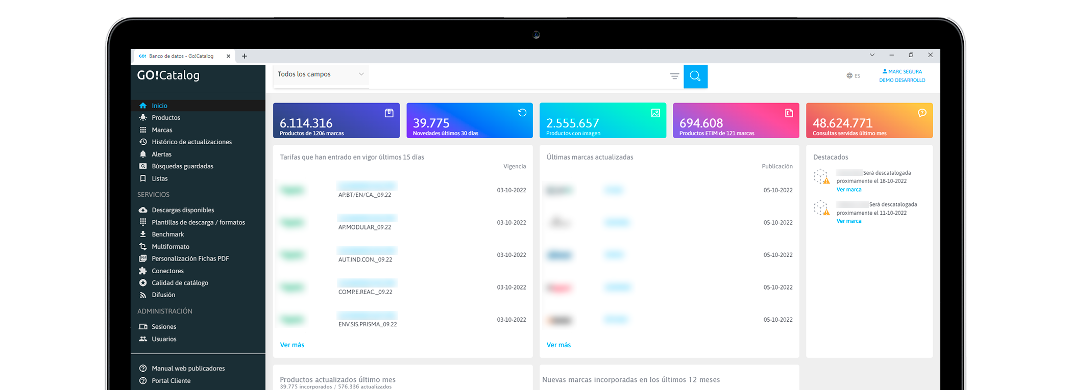1071x390 pixels.
Task: Close the Banco de datos tab
Action: point(228,56)
